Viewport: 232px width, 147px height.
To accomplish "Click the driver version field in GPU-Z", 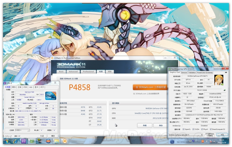I will point(204,115).
